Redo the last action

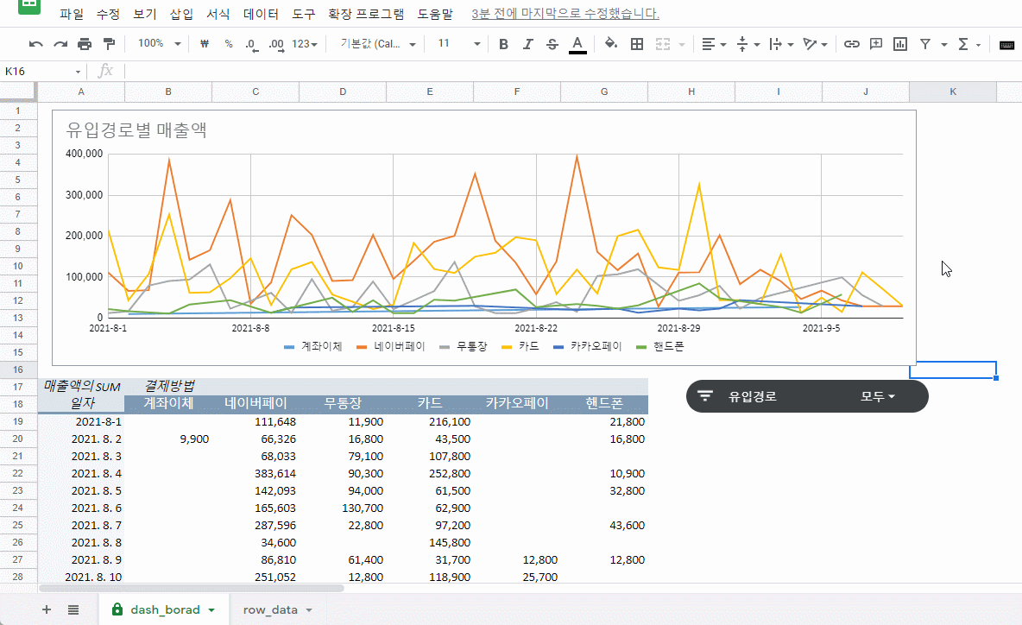pos(60,44)
